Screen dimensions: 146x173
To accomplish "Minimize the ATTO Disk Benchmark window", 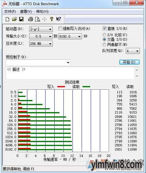I will 117,3.
